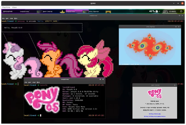This screenshot has width=186, height=125.
Task: Click the volume speaker icon in the panel
Action: pyautogui.click(x=150, y=11)
